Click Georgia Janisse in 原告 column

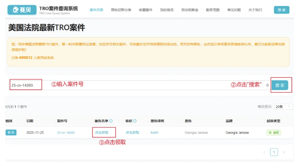[x=196, y=133]
